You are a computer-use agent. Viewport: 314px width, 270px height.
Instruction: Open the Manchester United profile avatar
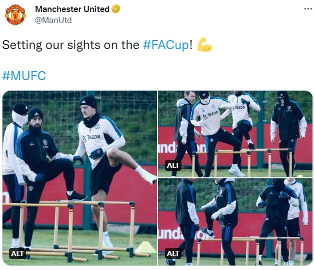click(15, 15)
